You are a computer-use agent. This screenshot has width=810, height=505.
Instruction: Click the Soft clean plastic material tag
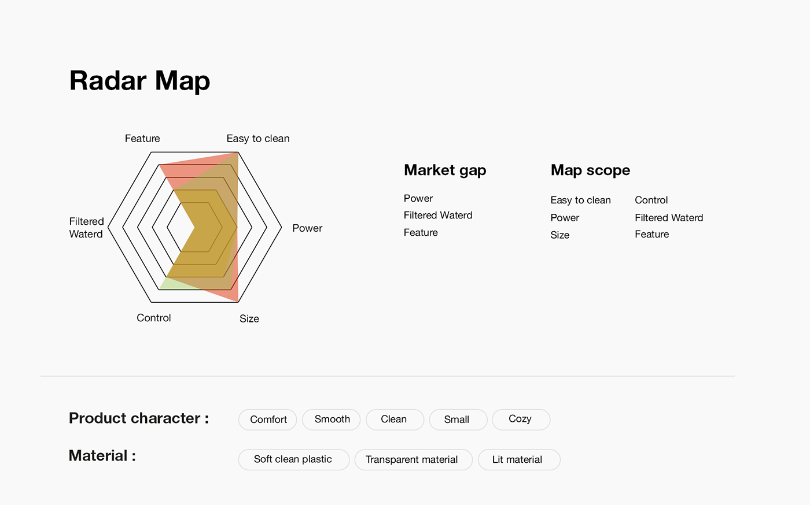(293, 459)
